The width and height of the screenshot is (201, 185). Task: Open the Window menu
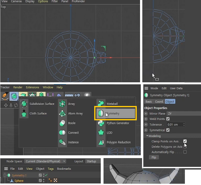(48, 87)
